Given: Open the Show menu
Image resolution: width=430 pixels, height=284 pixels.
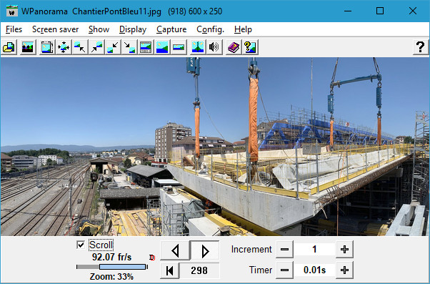Looking at the screenshot, I should tap(99, 29).
